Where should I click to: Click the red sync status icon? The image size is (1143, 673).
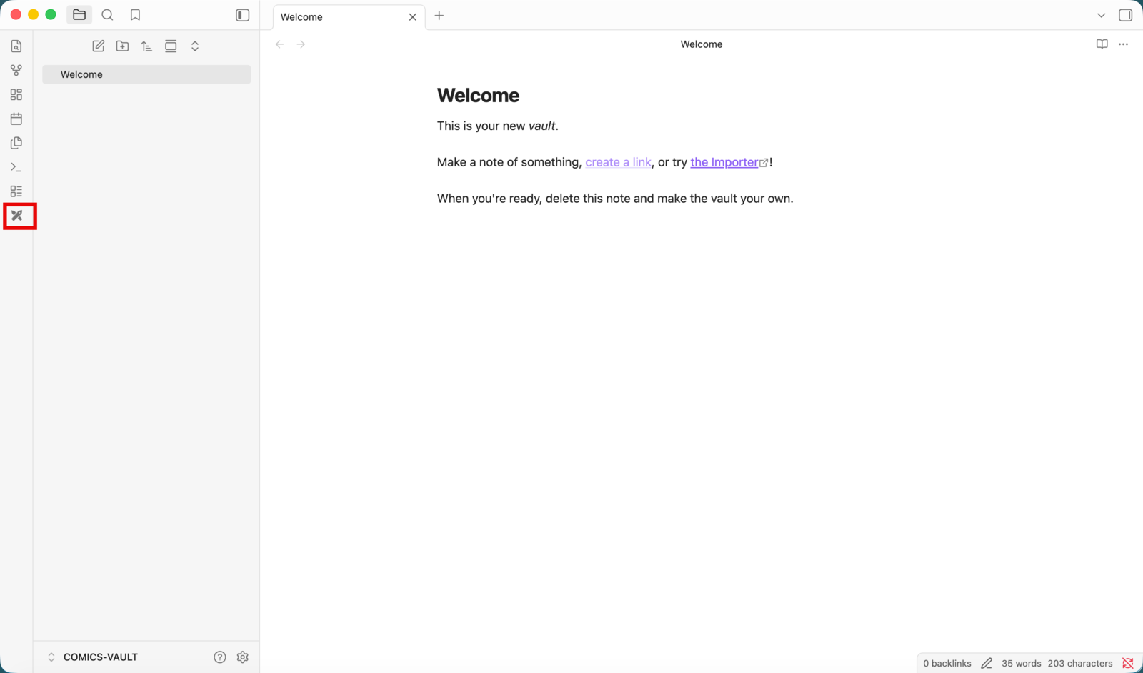(1128, 664)
